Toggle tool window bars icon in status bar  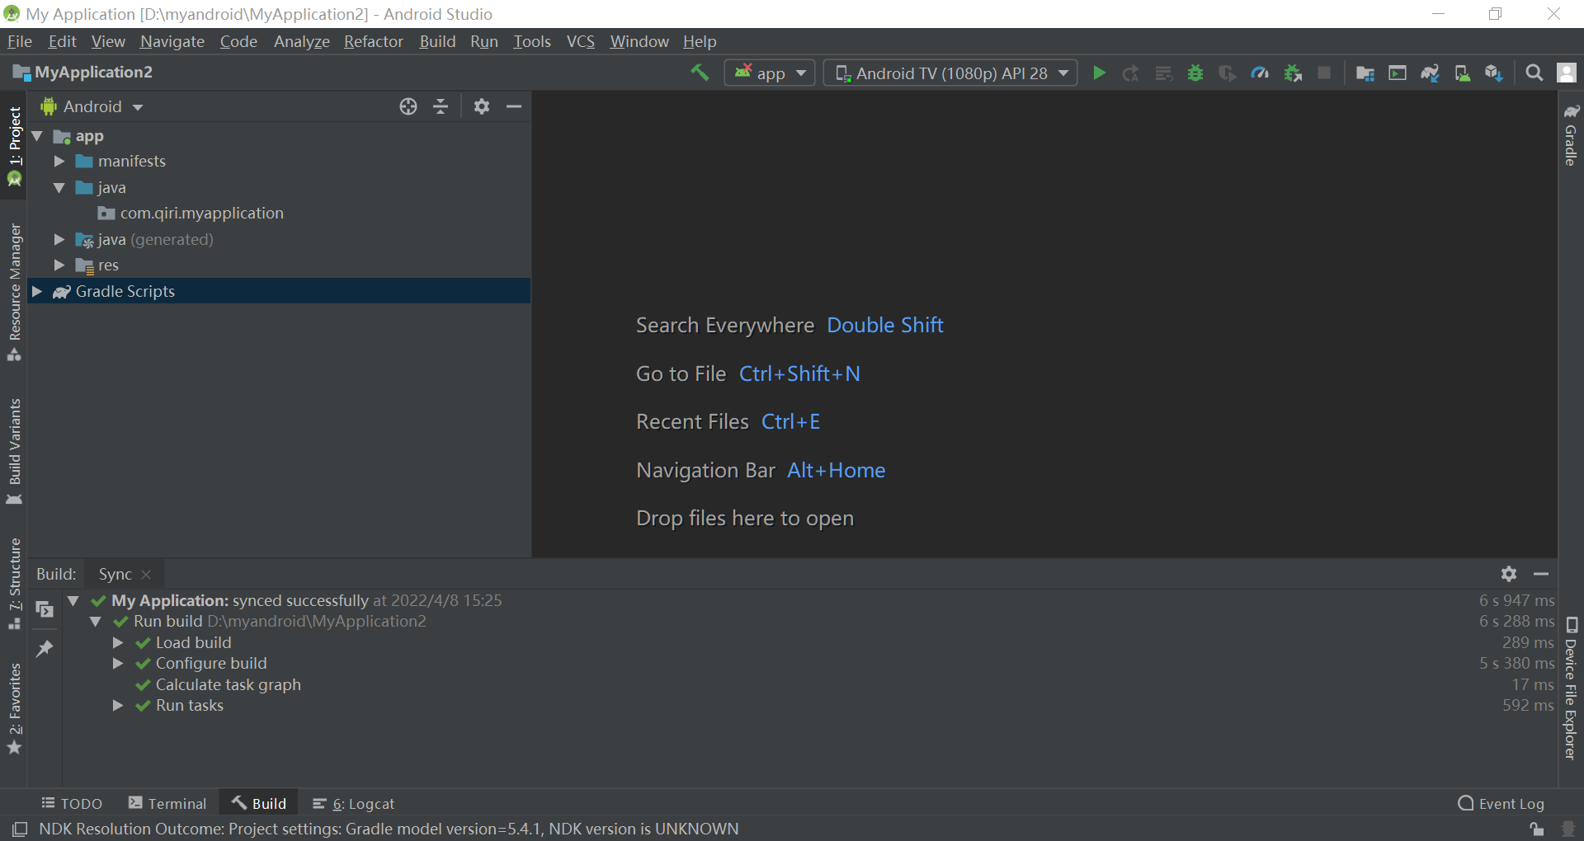[x=20, y=829]
